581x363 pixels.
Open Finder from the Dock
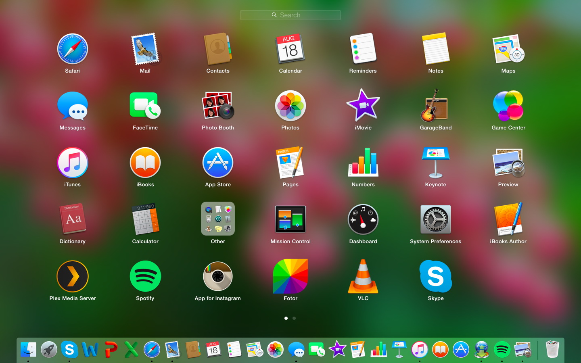click(28, 349)
